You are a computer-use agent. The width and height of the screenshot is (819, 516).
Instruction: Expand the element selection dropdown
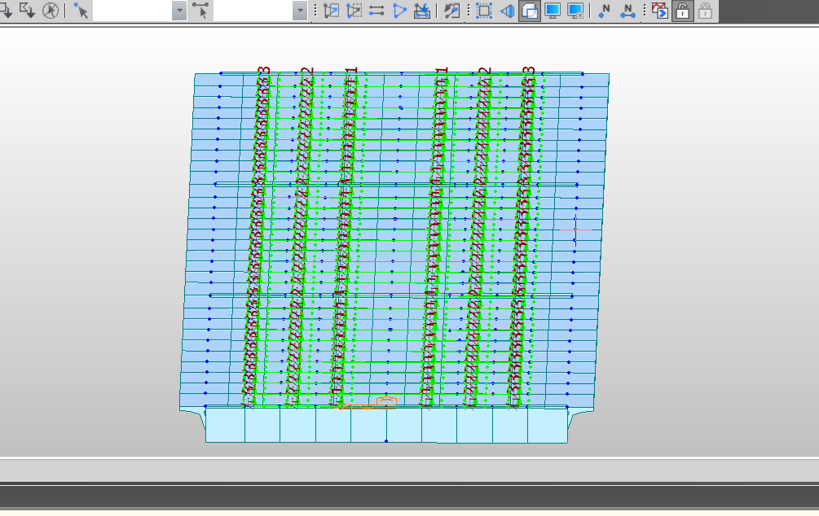point(299,11)
